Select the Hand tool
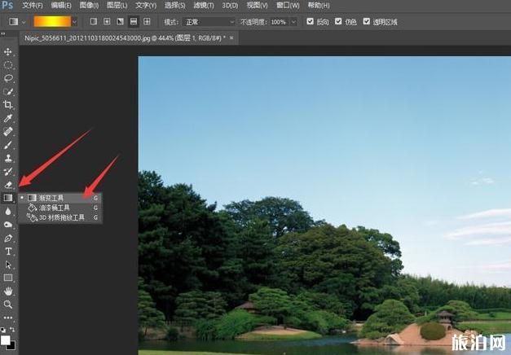511x355 pixels. click(8, 291)
